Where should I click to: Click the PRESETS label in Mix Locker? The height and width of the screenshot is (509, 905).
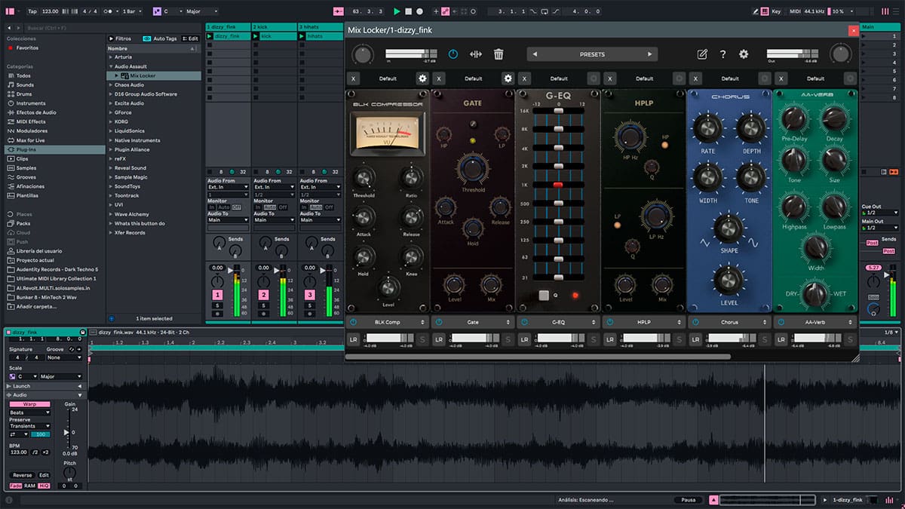[x=592, y=54]
